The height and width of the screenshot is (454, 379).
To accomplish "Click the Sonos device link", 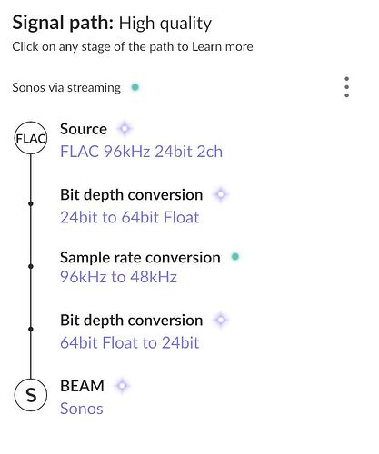I will (x=82, y=409).
